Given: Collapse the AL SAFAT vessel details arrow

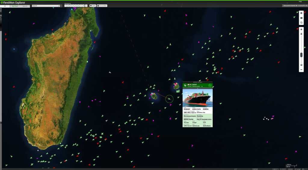Looking at the screenshot, I should (197, 88).
